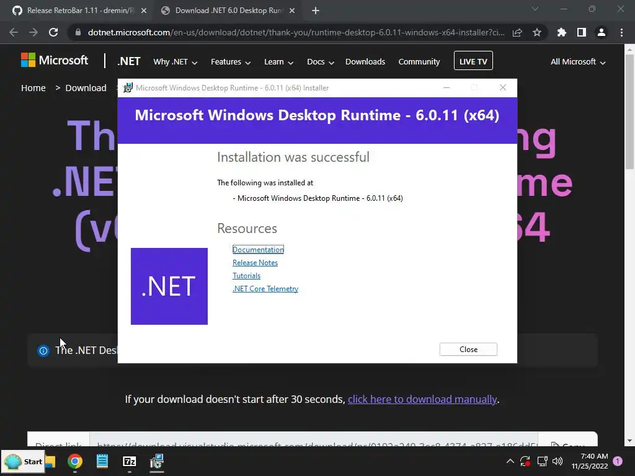Screen dimensions: 635x476
Task: Open Chrome from the taskbar
Action: tap(75, 461)
